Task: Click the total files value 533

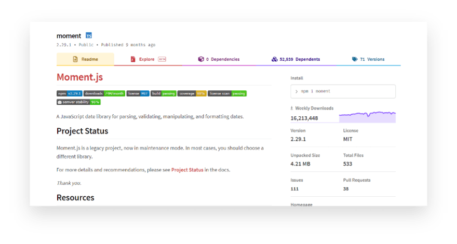Action: [348, 164]
